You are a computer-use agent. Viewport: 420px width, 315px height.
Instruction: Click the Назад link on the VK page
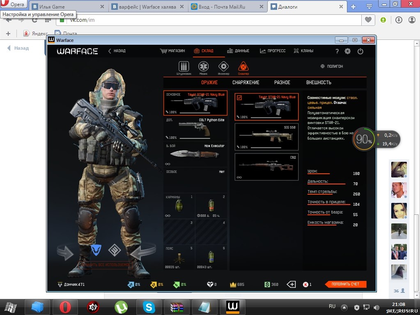(x=18, y=48)
